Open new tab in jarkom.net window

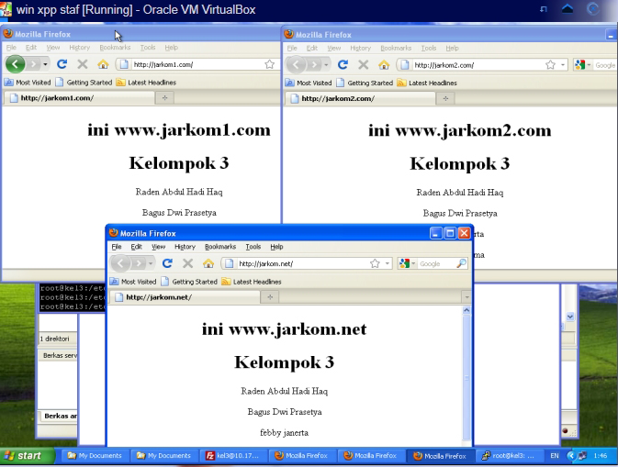tap(270, 297)
